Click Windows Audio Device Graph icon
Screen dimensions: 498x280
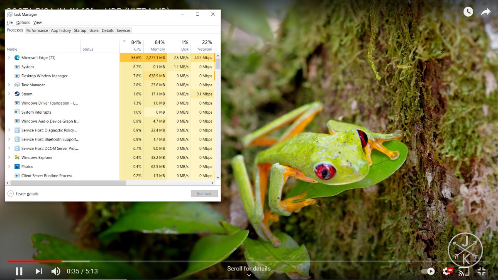(17, 121)
